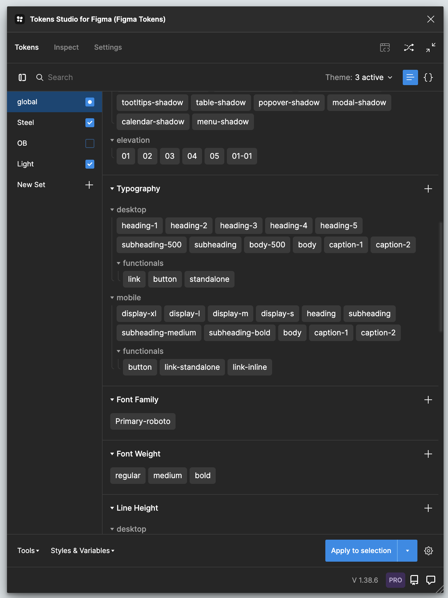
Task: Collapse the token sets sidebar
Action: [22, 77]
